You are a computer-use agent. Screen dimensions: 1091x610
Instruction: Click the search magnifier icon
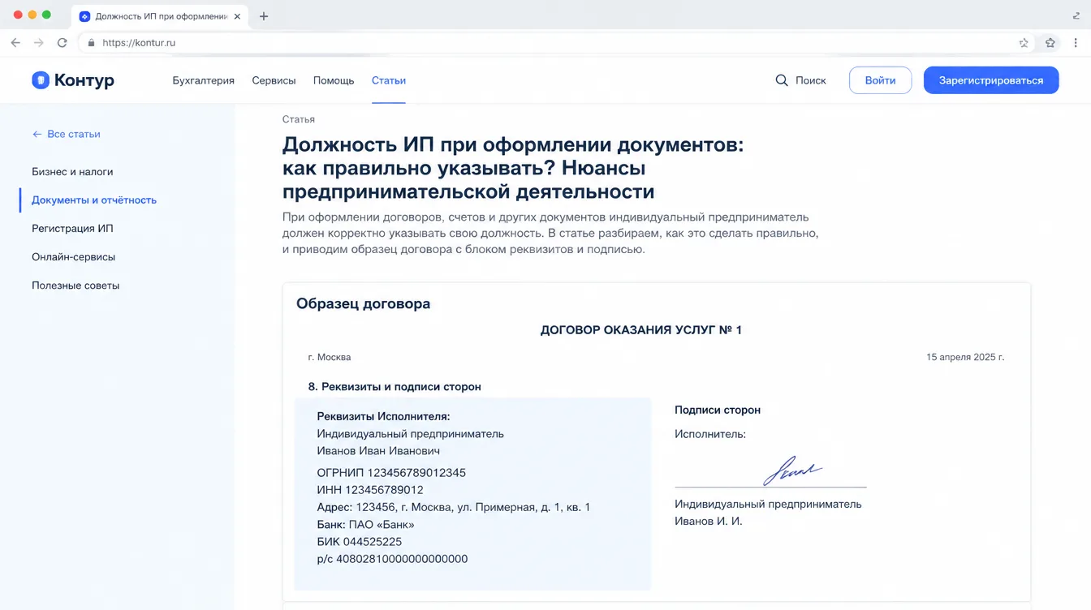782,80
